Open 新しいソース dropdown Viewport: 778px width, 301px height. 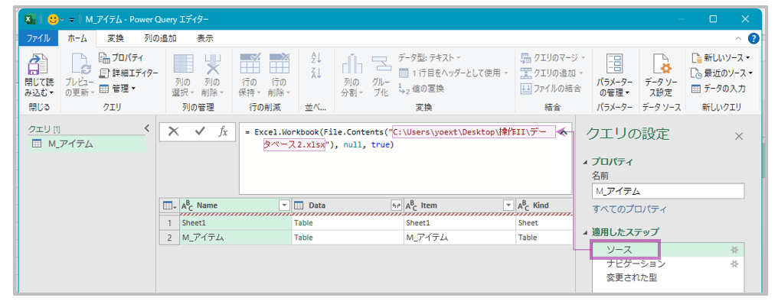coord(721,57)
